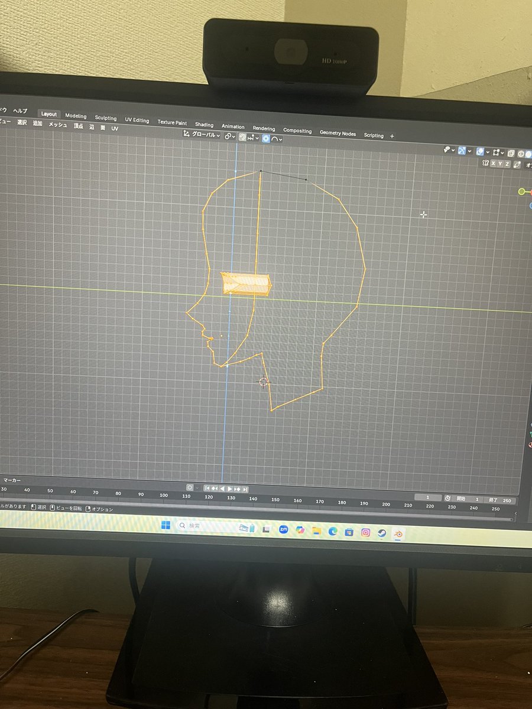Open Steam from the taskbar
The image size is (532, 709).
382,533
